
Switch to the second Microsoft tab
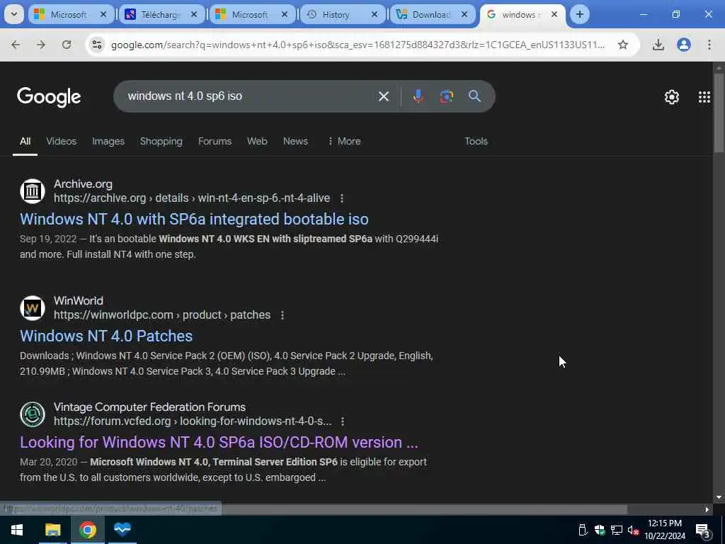(251, 15)
